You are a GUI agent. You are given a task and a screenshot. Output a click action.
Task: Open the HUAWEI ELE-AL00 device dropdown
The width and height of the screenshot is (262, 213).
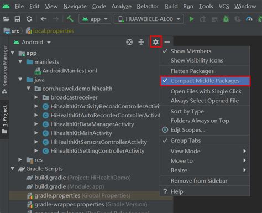(x=149, y=19)
